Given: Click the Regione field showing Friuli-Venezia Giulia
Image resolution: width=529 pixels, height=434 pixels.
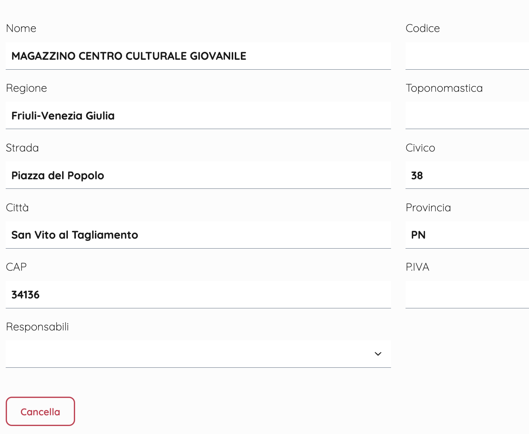Looking at the screenshot, I should pyautogui.click(x=198, y=116).
